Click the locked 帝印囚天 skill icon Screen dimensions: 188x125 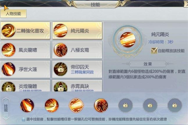coord(60,69)
